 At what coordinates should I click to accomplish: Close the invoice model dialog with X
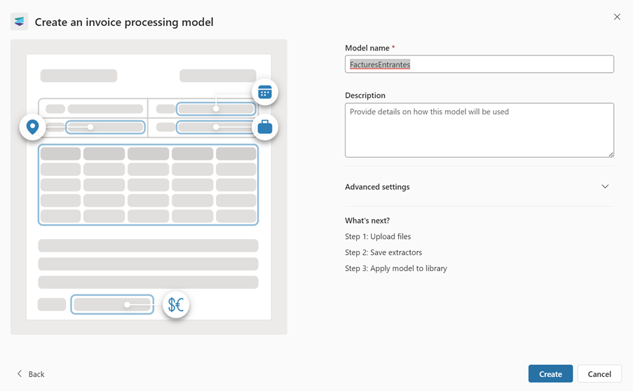617,17
